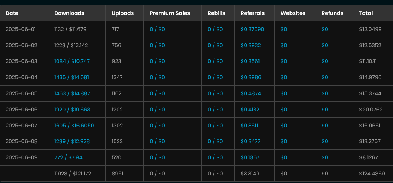This screenshot has height=183, width=393.
Task: Click downloads link 772 / $7.94
Action: [68, 157]
